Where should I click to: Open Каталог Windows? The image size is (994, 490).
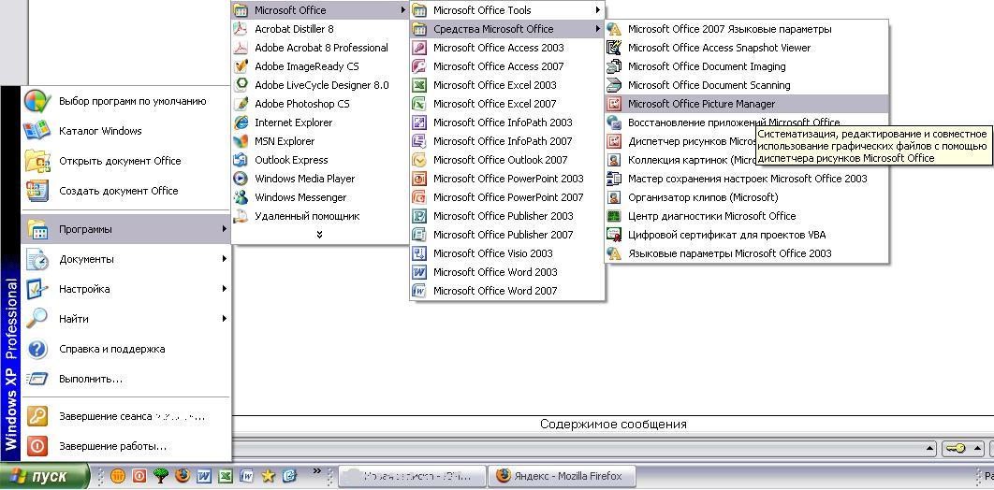pyautogui.click(x=125, y=131)
